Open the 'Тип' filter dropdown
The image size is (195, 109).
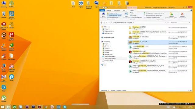coord(133,13)
